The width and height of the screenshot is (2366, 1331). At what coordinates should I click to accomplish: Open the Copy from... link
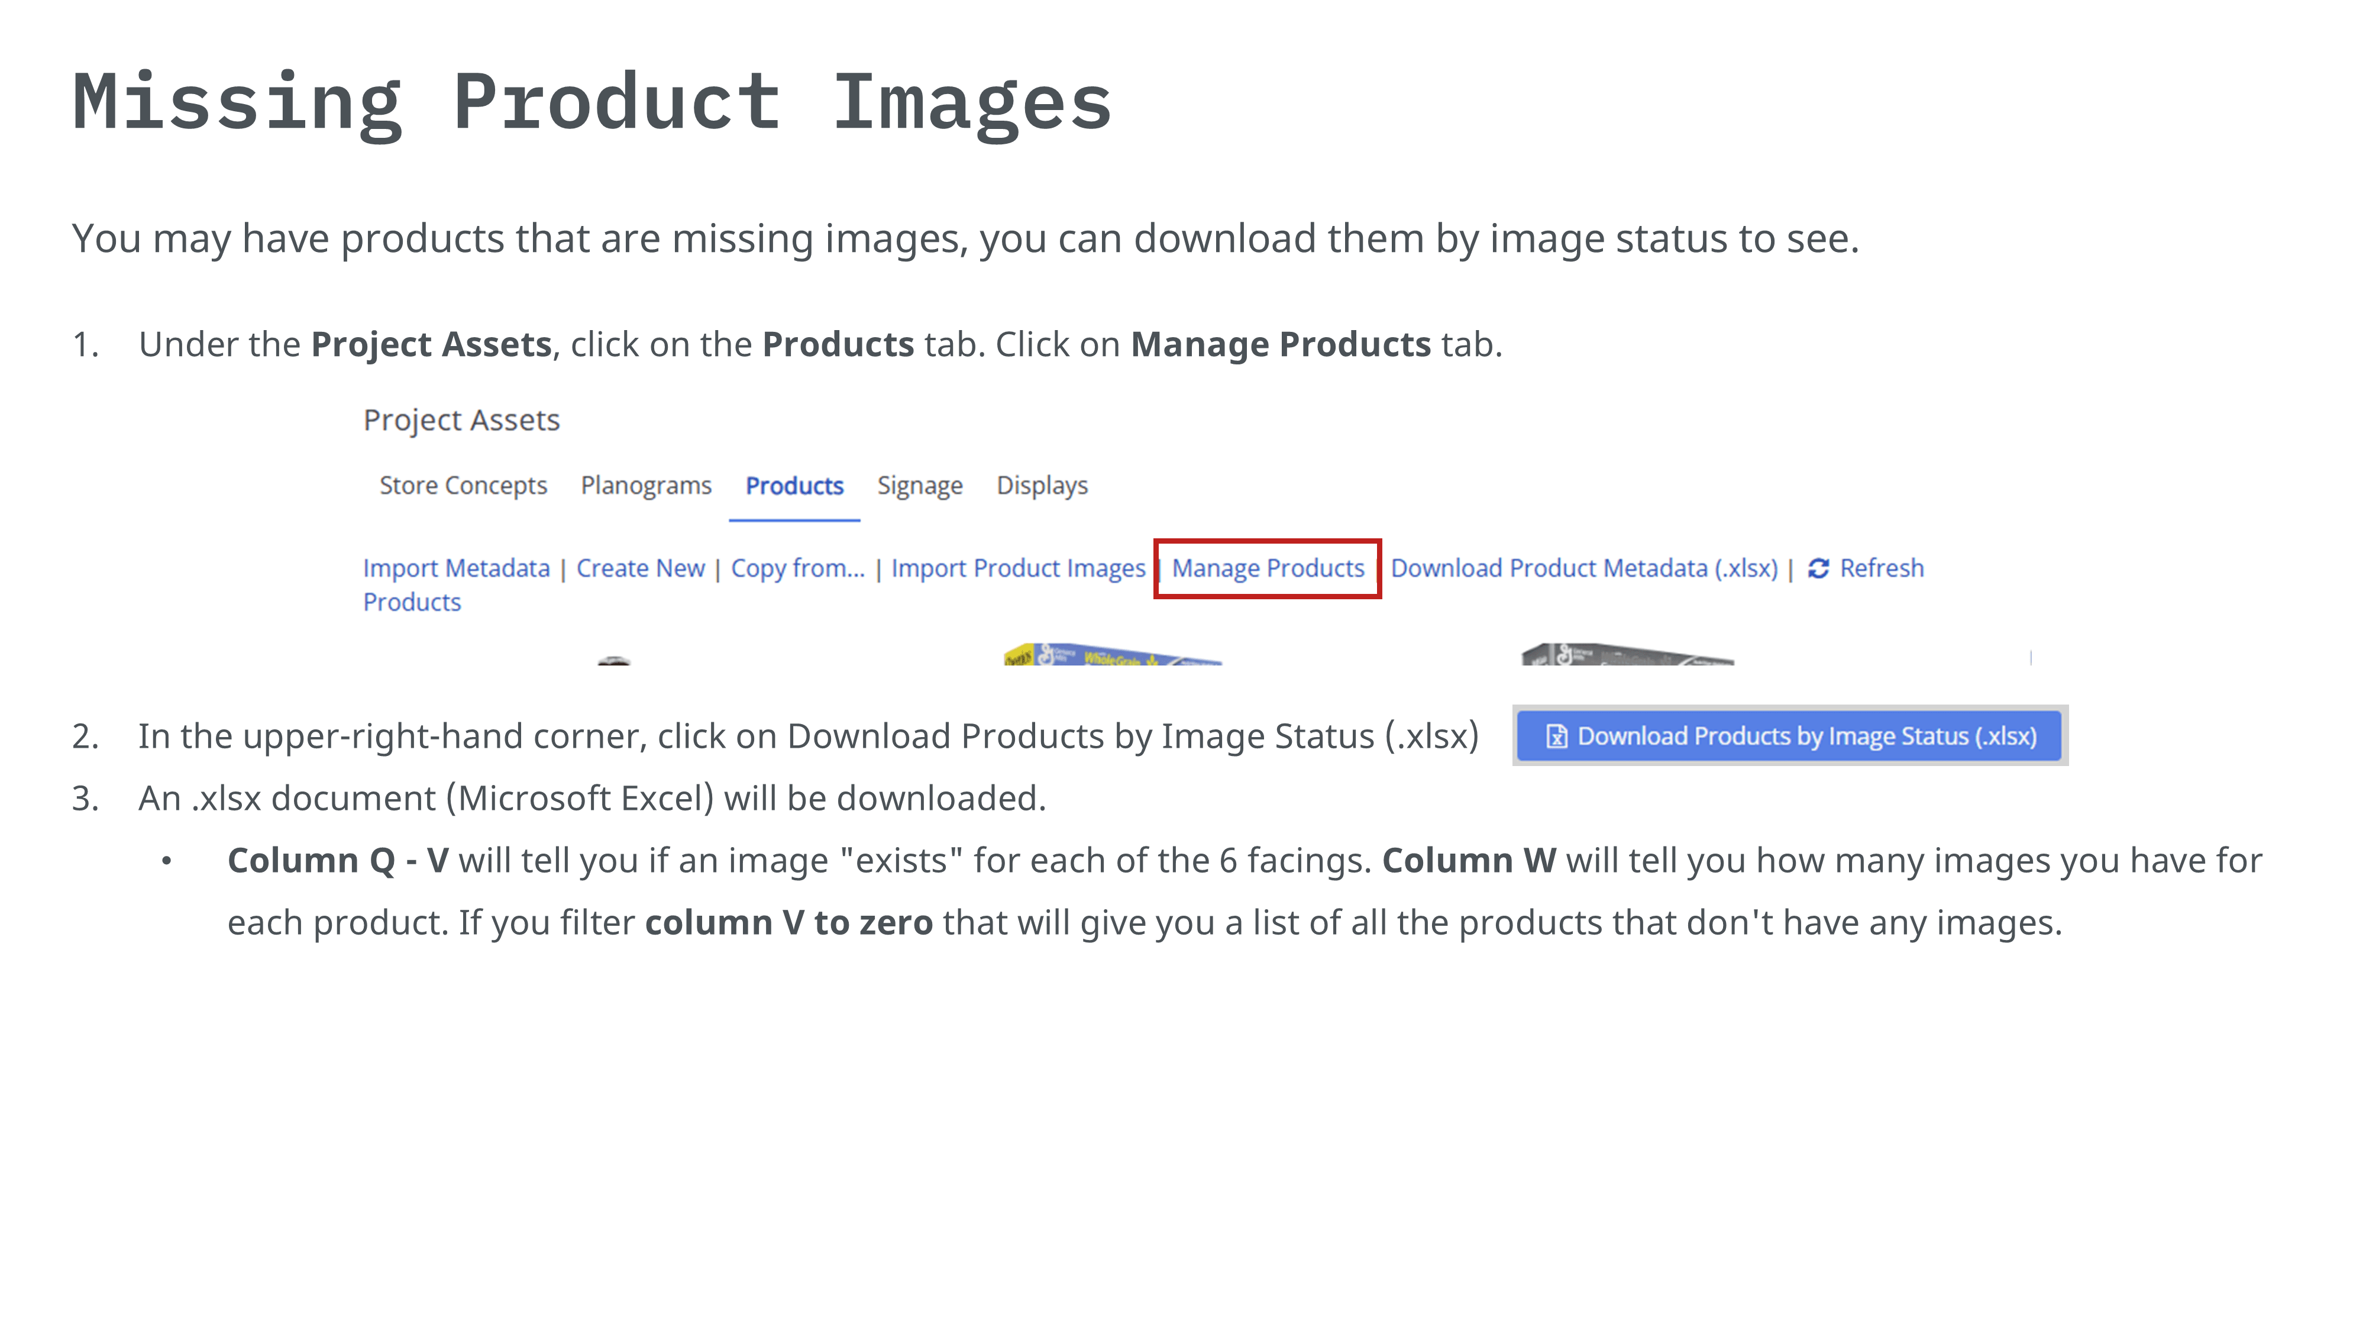click(x=797, y=568)
